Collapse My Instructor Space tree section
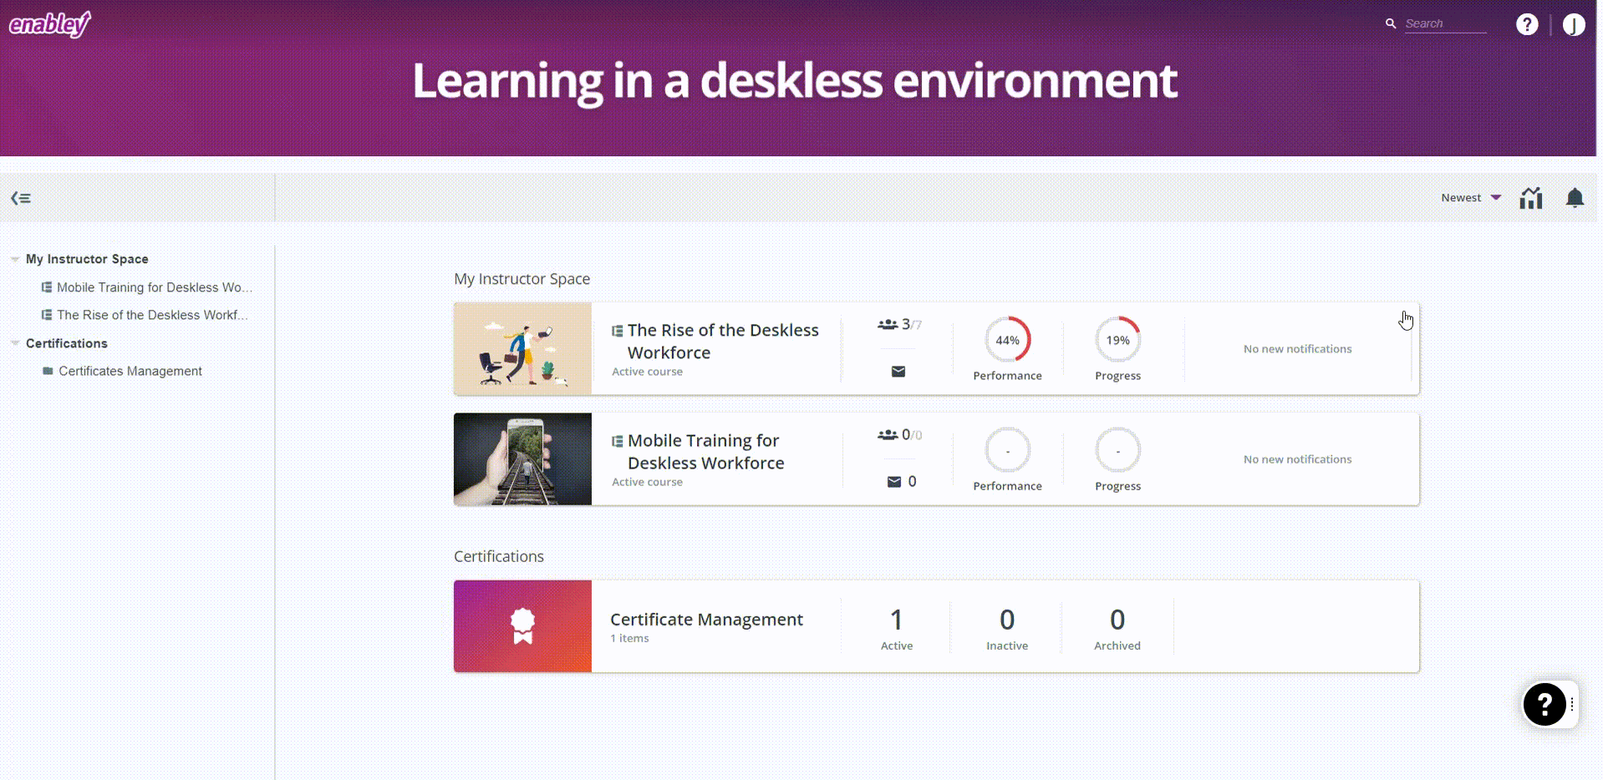Viewport: 1603px width, 780px height. pos(15,260)
